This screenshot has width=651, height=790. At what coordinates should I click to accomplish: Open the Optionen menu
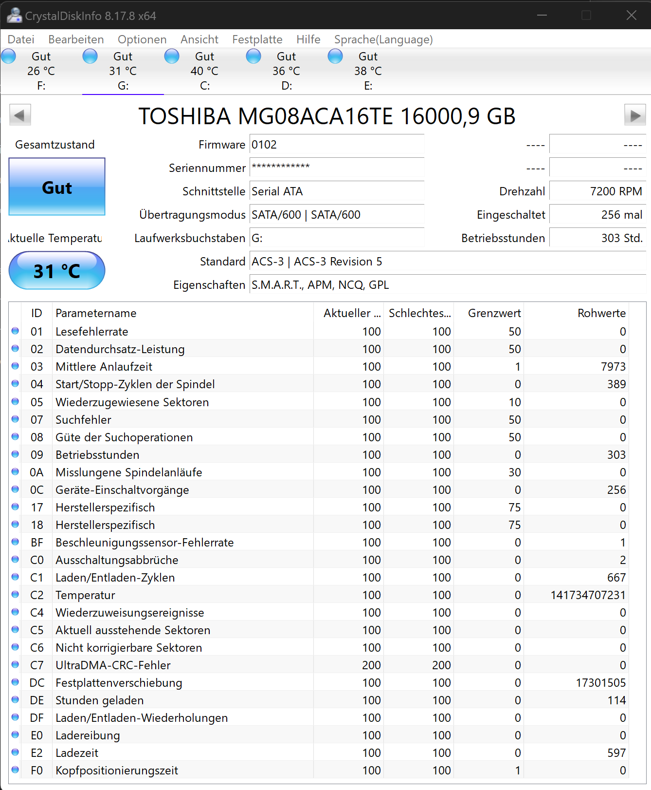(x=142, y=39)
